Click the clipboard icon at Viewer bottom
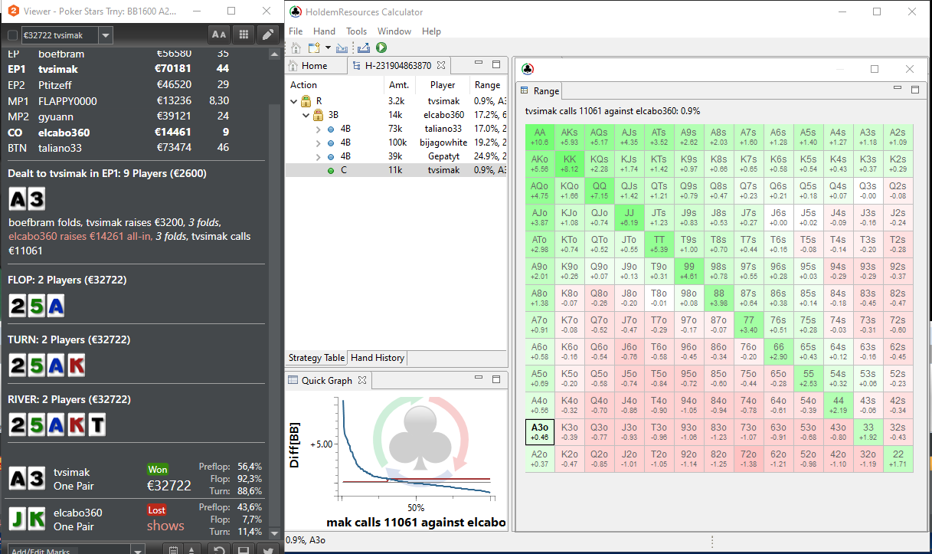 tap(174, 549)
